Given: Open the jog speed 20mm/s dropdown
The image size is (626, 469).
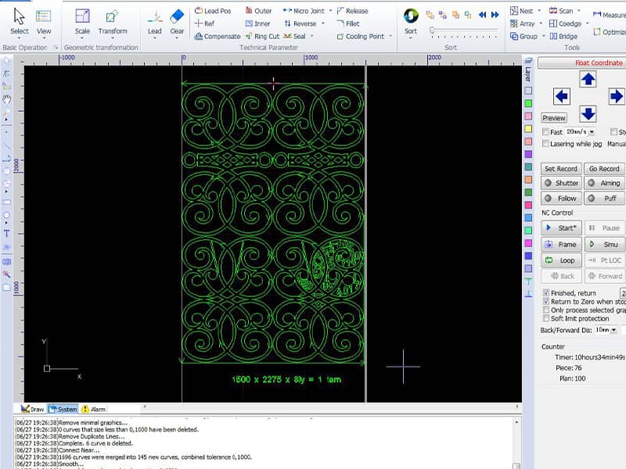Looking at the screenshot, I should [x=592, y=132].
